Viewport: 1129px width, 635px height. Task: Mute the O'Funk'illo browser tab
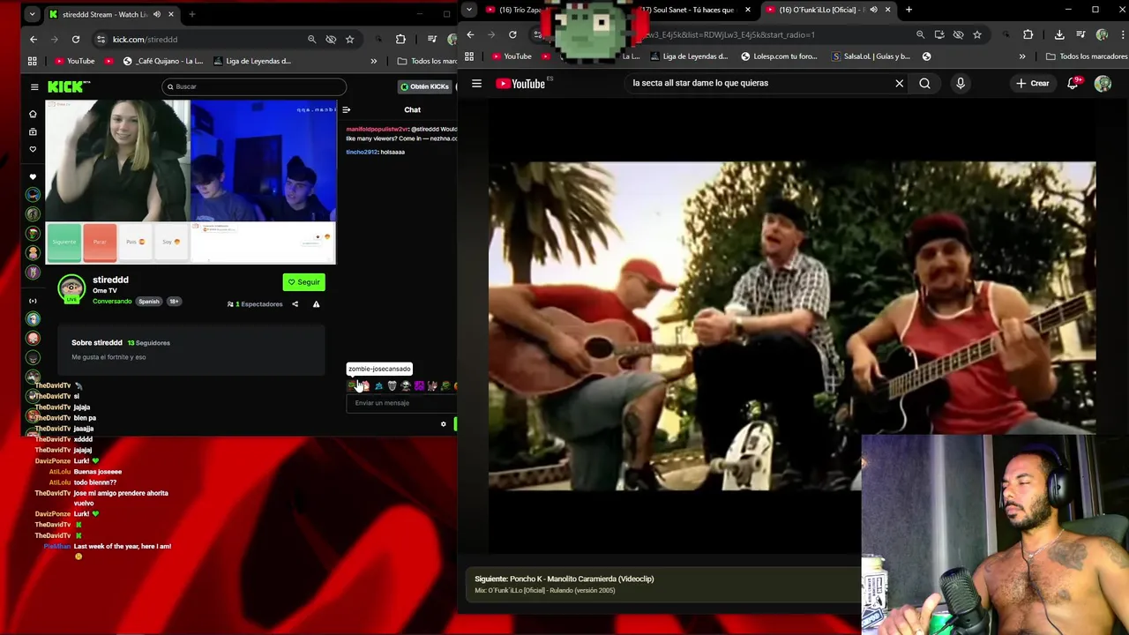tap(873, 10)
